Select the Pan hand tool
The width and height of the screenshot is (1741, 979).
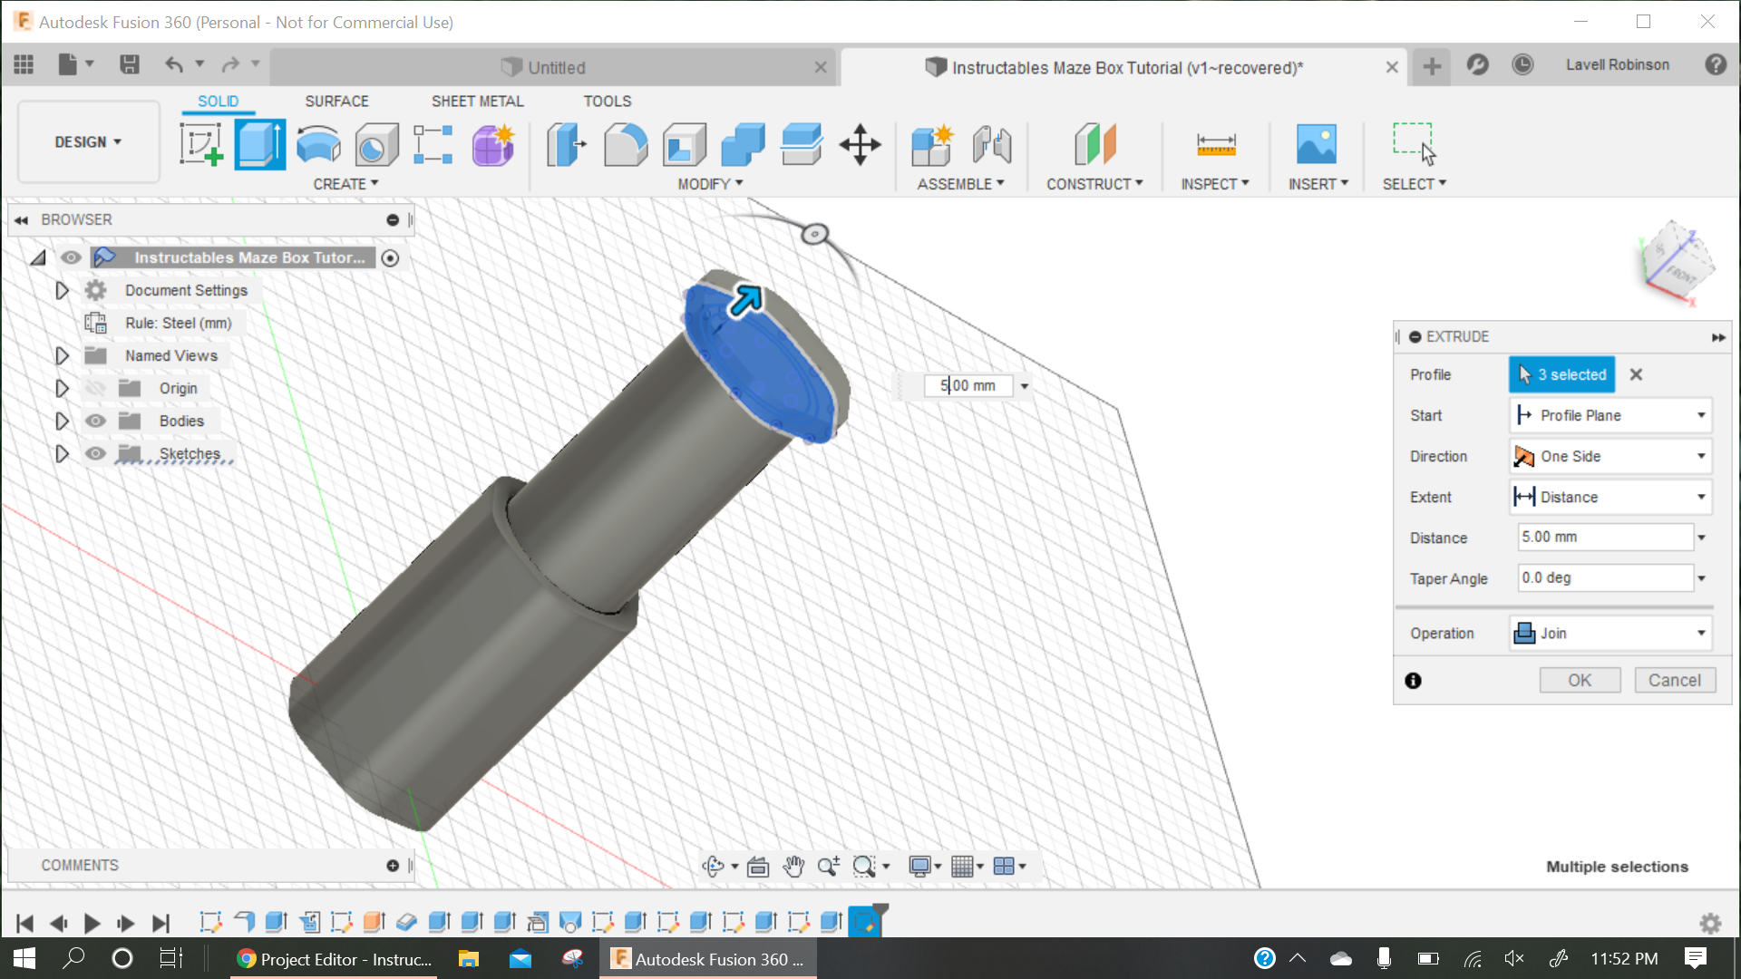(793, 867)
